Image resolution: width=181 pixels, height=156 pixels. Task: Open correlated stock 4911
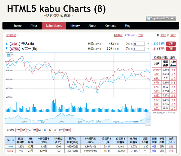pyautogui.click(x=157, y=78)
